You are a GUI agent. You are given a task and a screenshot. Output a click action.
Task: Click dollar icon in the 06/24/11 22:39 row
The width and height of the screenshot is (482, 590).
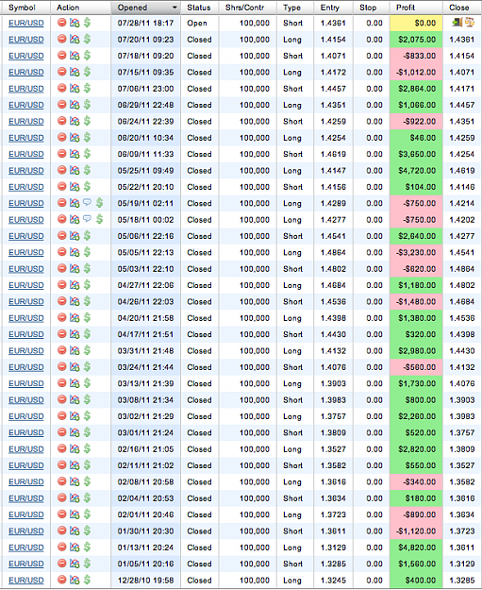pyautogui.click(x=87, y=121)
